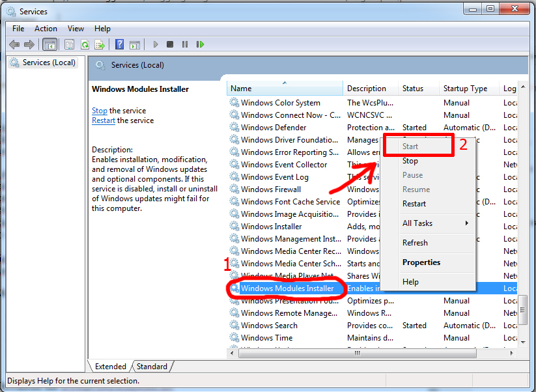Image resolution: width=536 pixels, height=392 pixels.
Task: Select the Windows Connect Now service
Action: 373,115
